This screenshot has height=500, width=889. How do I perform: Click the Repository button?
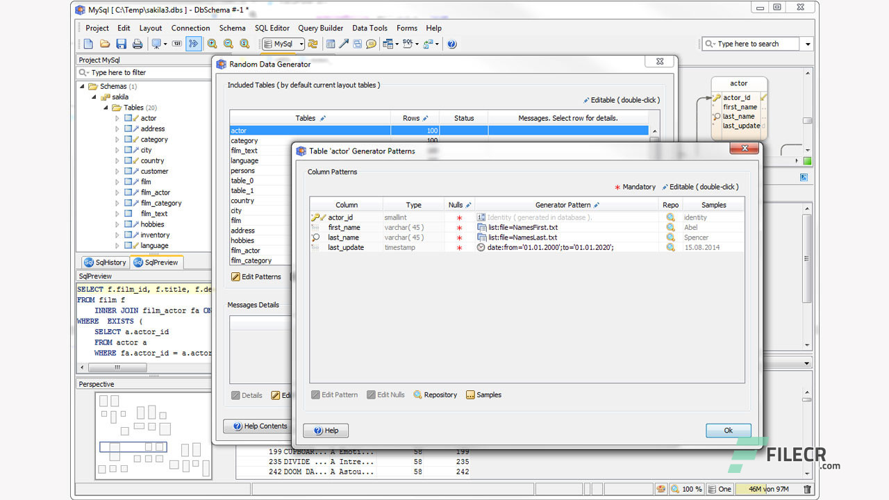tap(435, 394)
